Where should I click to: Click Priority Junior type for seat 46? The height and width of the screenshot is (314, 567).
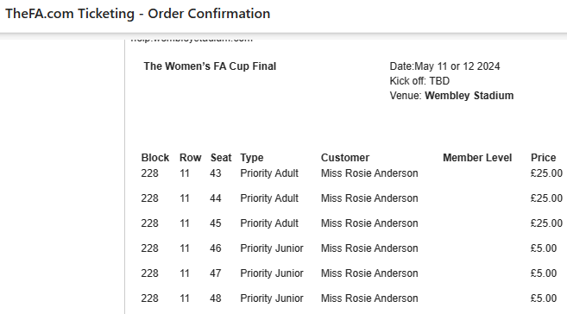pos(272,248)
